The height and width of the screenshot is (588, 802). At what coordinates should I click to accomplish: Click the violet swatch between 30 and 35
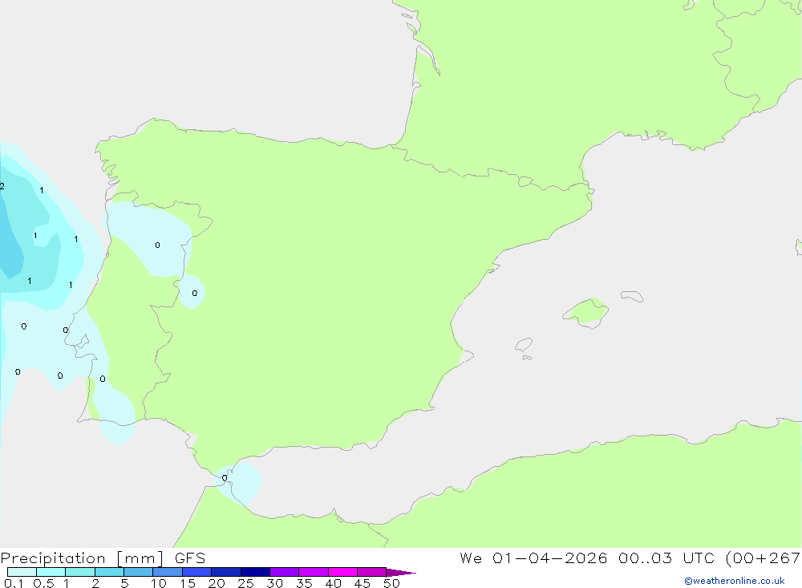click(x=285, y=572)
